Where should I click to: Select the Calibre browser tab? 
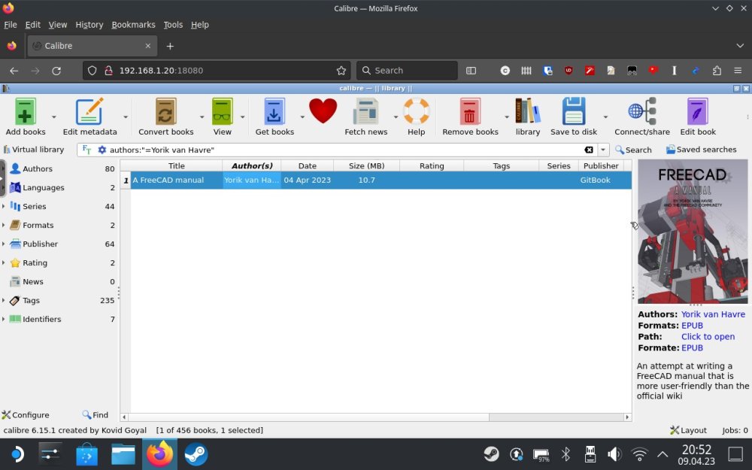[x=91, y=46]
